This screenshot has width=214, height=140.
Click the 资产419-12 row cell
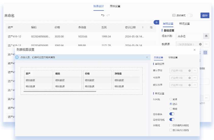(14, 37)
